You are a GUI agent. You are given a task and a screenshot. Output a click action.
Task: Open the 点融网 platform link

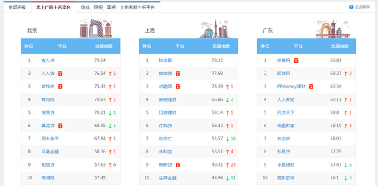pyautogui.click(x=166, y=87)
